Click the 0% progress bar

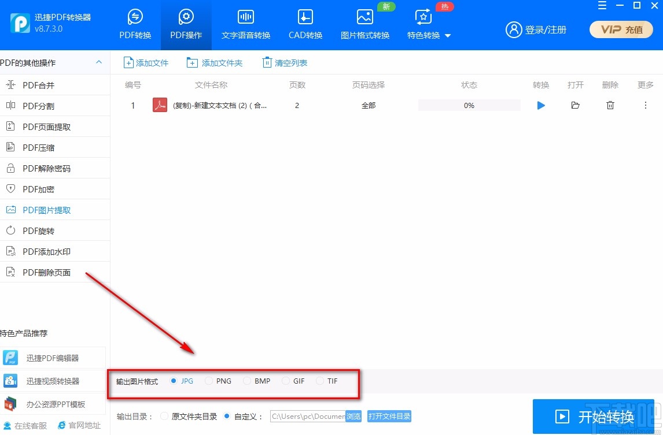469,105
